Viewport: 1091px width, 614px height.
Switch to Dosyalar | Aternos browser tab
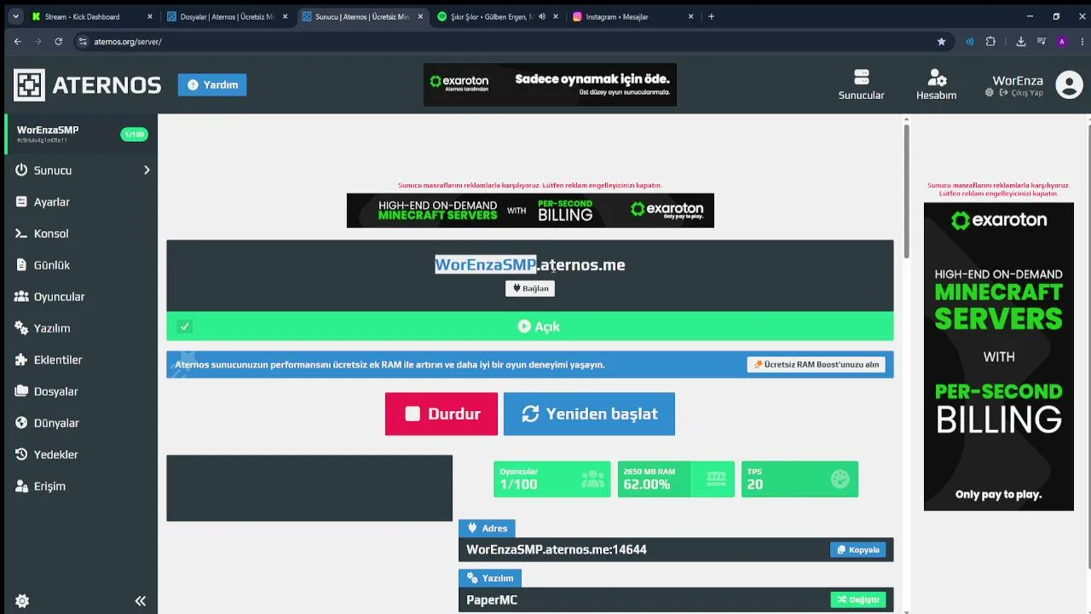(226, 16)
